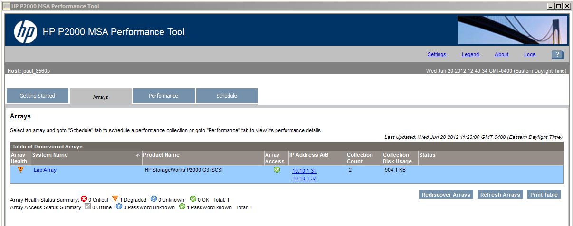
Task: Click the Rediscover Arrays button
Action: point(446,195)
